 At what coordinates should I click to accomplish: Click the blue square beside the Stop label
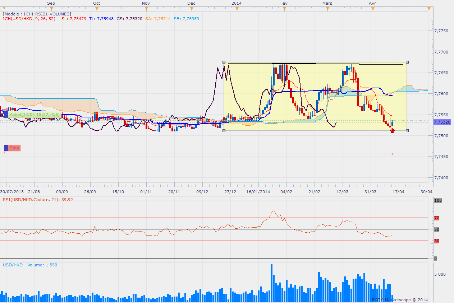6,148
